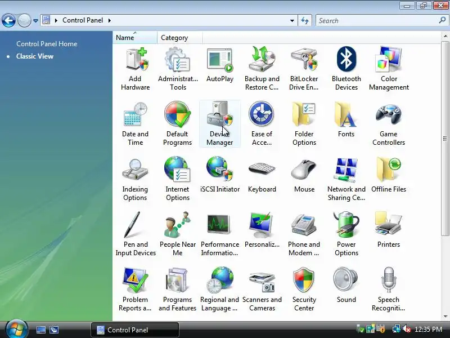Click the Back navigation button
Image resolution: width=450 pixels, height=338 pixels.
8,20
